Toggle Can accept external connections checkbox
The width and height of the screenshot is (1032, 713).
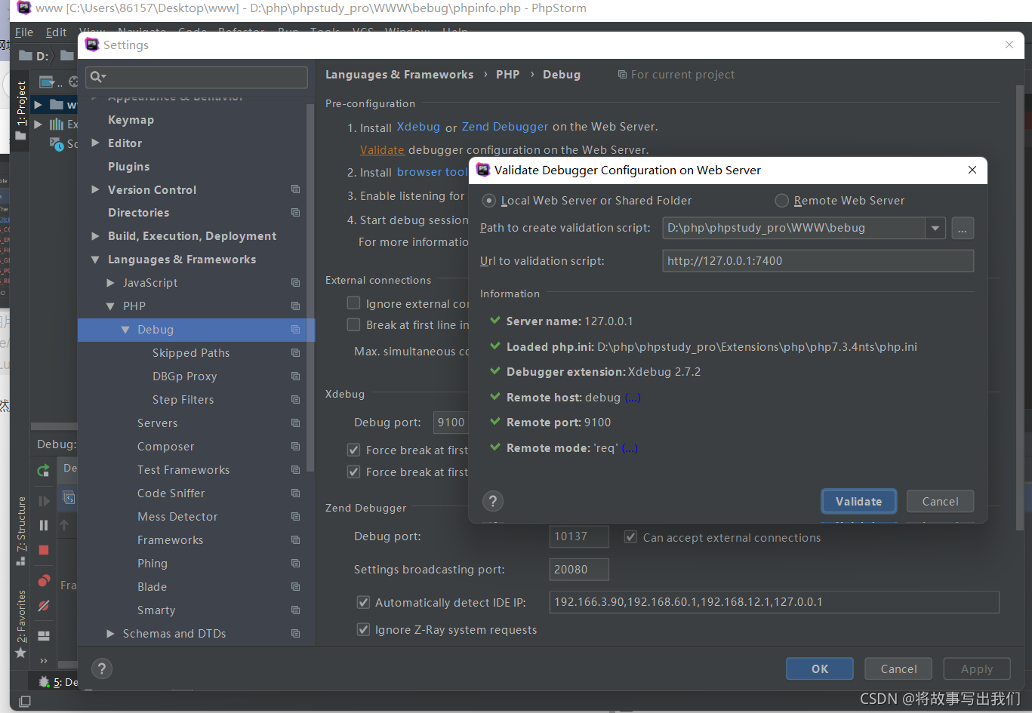tap(630, 537)
